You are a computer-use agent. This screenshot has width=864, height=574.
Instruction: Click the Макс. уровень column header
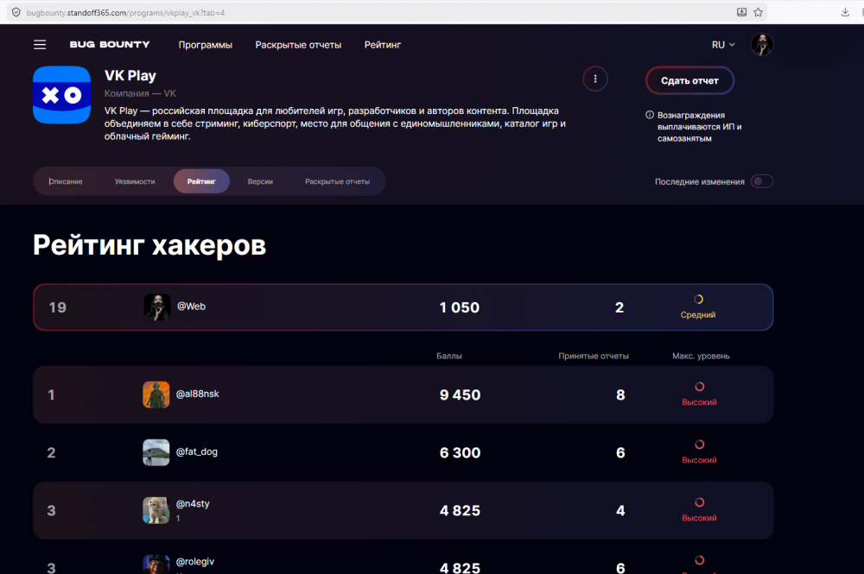(701, 356)
